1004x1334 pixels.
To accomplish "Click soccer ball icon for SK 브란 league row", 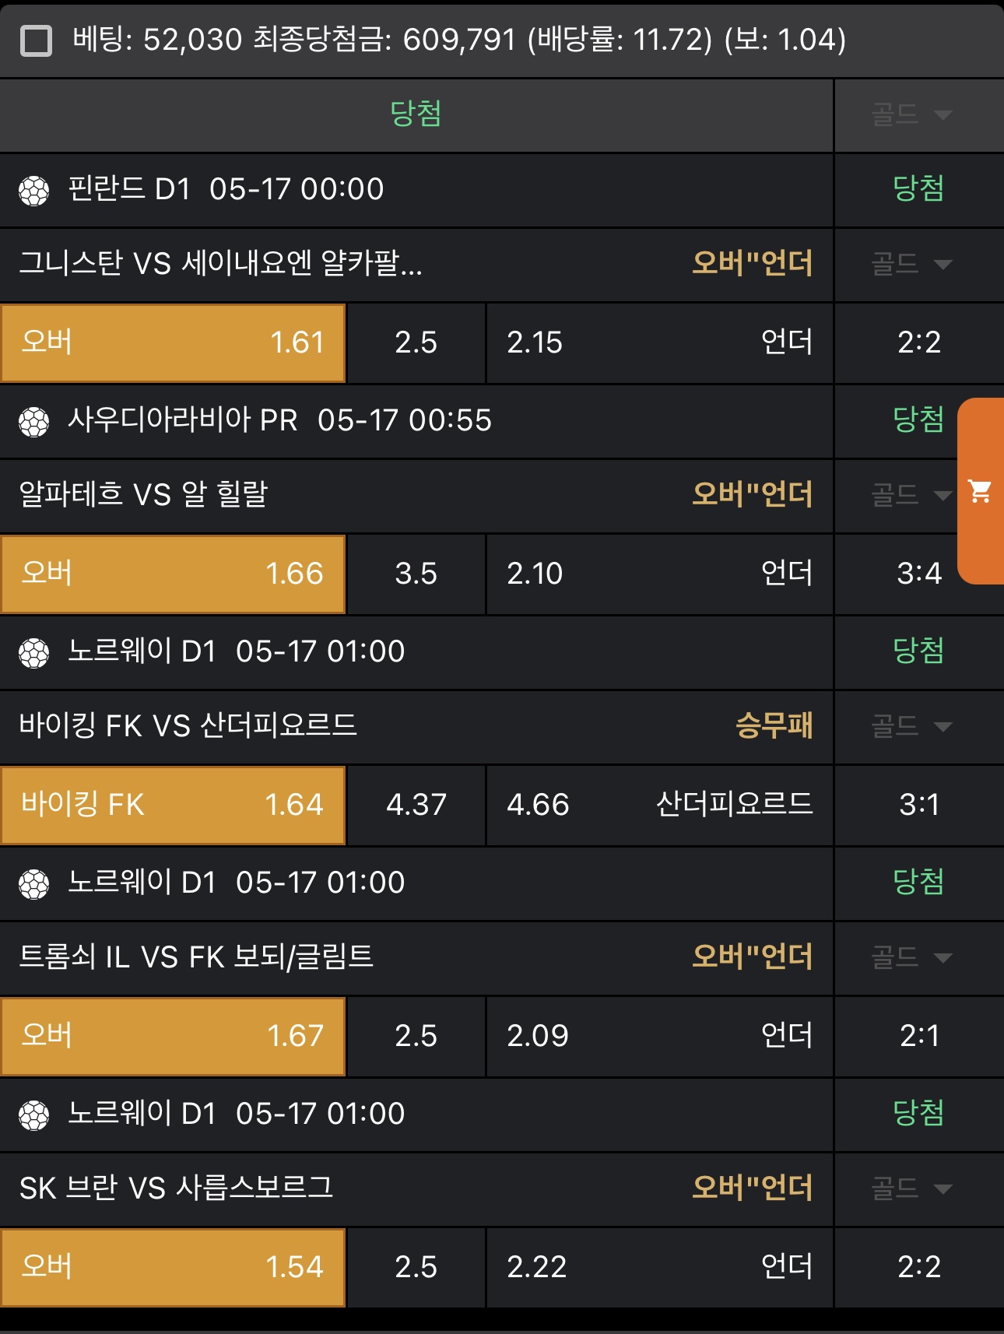I will [x=34, y=1115].
